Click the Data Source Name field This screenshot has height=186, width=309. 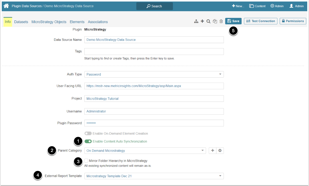coord(154,40)
